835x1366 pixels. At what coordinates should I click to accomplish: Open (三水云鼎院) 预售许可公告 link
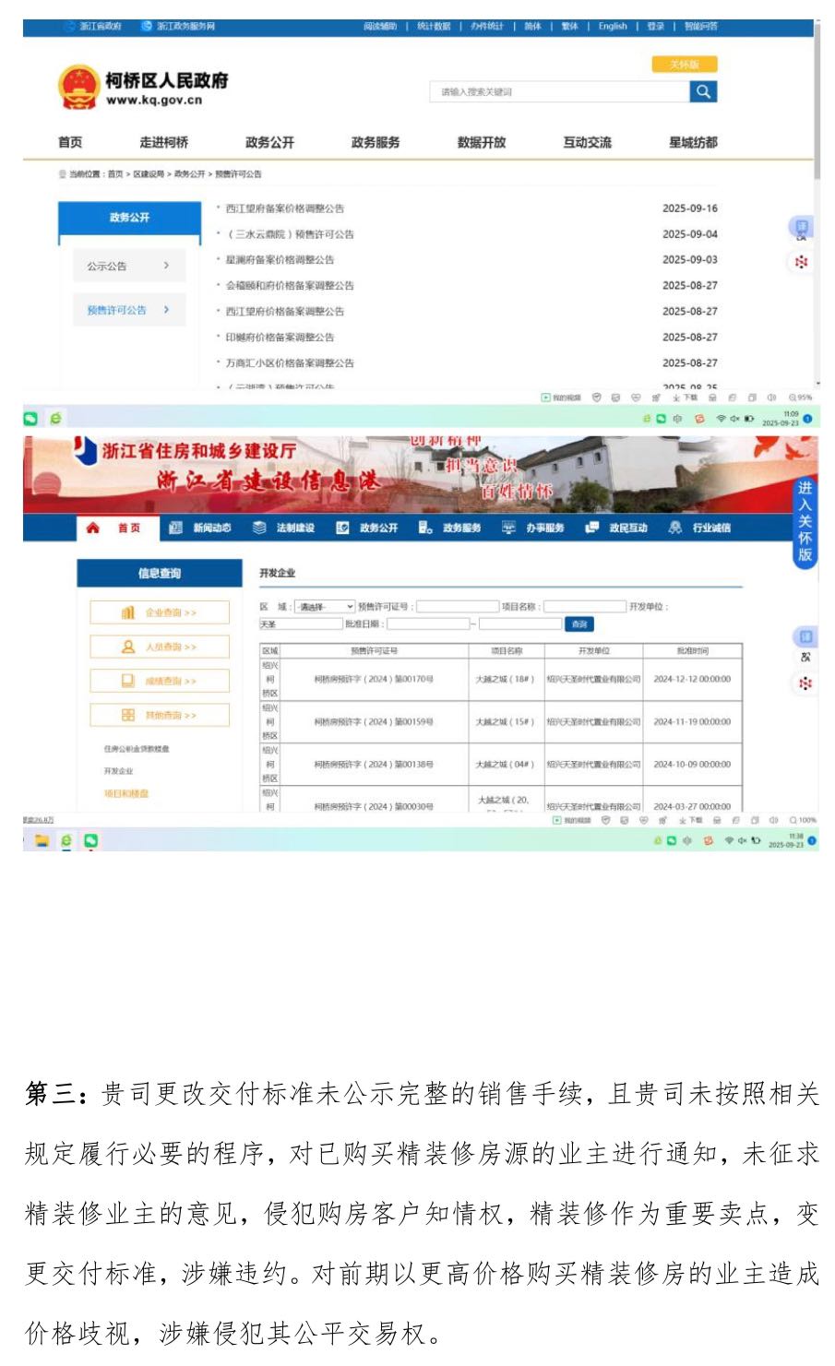pos(291,234)
